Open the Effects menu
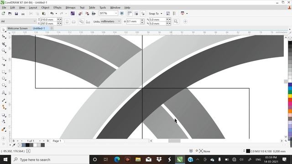 pos(57,8)
